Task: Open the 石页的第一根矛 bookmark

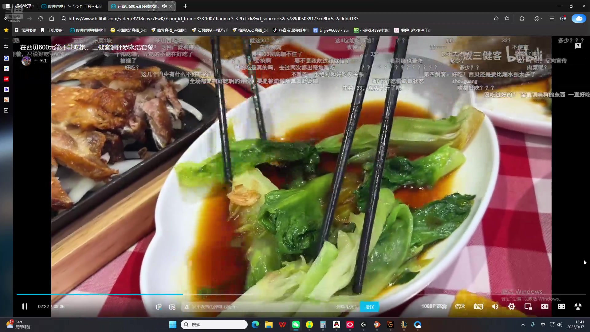Action: (x=210, y=30)
